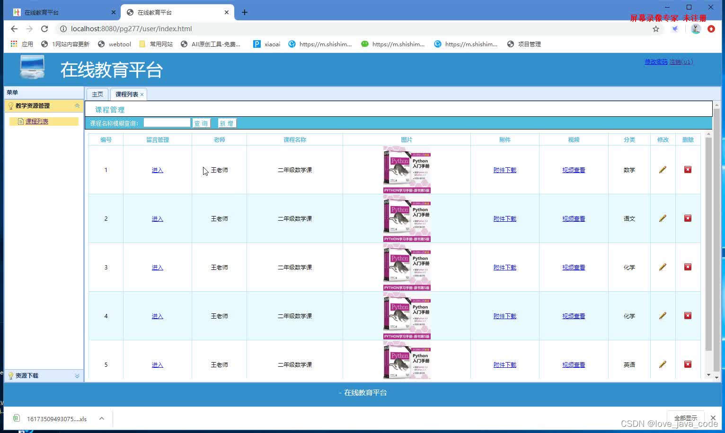Click the 数学 category cell in row 1

click(x=629, y=170)
